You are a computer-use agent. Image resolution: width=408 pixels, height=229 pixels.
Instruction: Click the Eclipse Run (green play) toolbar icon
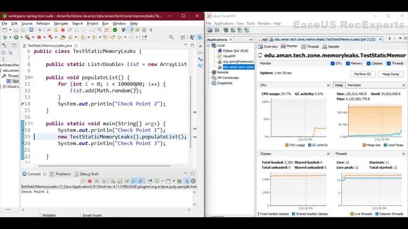tap(16, 38)
